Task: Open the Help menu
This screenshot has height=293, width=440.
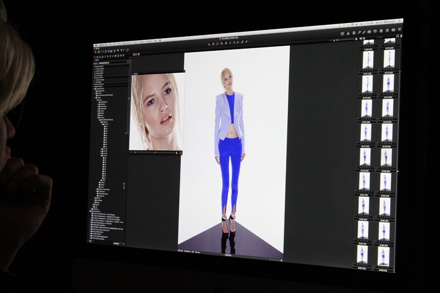Action: [x=155, y=41]
